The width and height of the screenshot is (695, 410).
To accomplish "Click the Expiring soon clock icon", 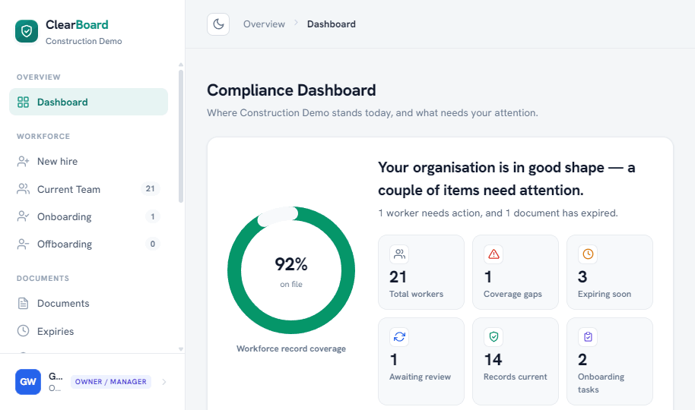I will click(x=588, y=254).
